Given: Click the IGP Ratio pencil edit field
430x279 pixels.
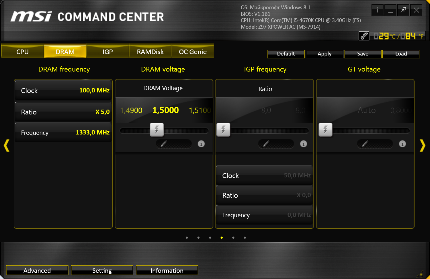Looking at the screenshot, I should click(276, 144).
